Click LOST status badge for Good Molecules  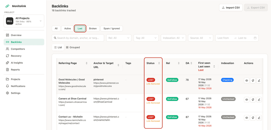coord(151,80)
